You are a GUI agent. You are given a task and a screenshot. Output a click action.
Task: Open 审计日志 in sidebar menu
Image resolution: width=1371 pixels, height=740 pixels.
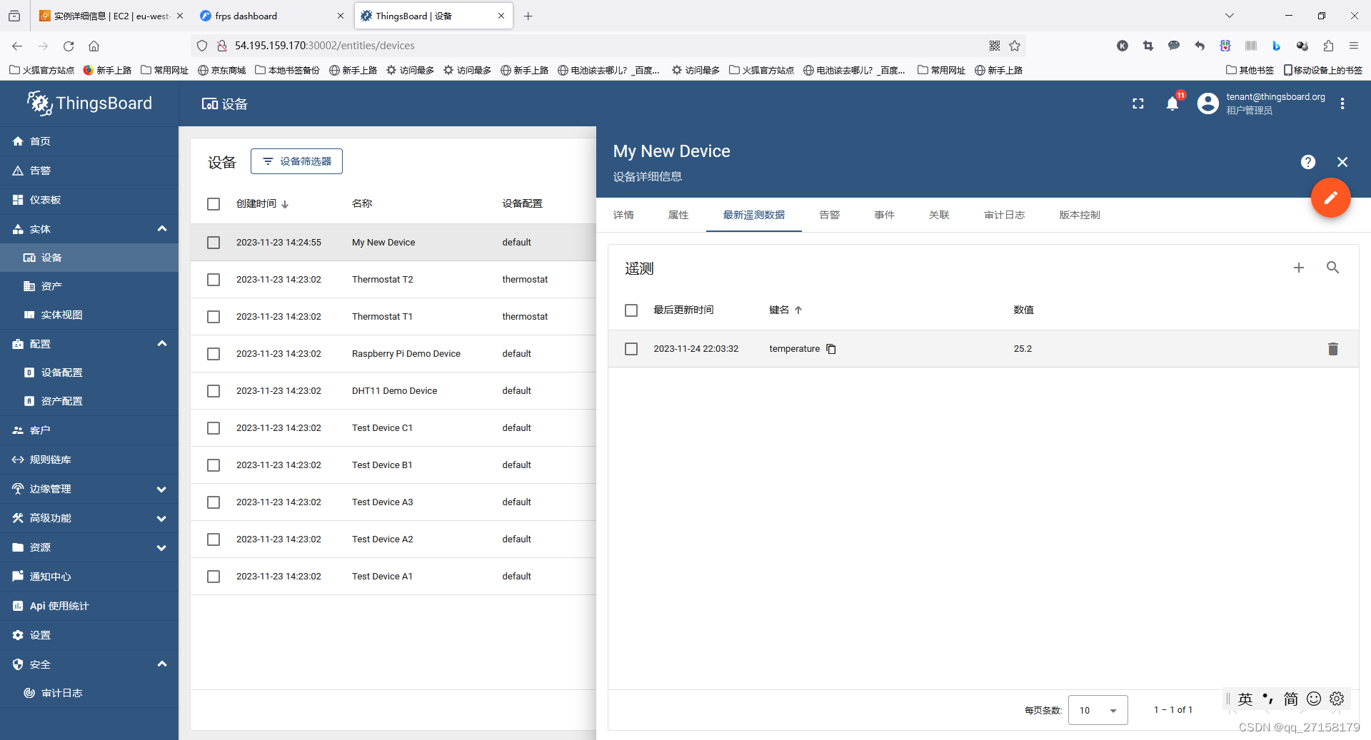pyautogui.click(x=89, y=693)
